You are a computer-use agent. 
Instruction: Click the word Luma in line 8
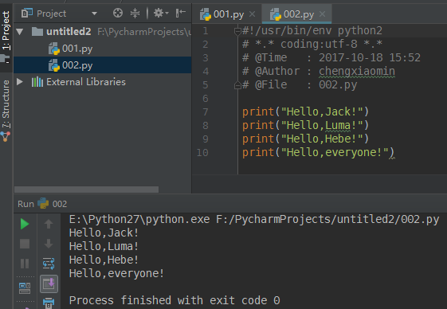338,126
